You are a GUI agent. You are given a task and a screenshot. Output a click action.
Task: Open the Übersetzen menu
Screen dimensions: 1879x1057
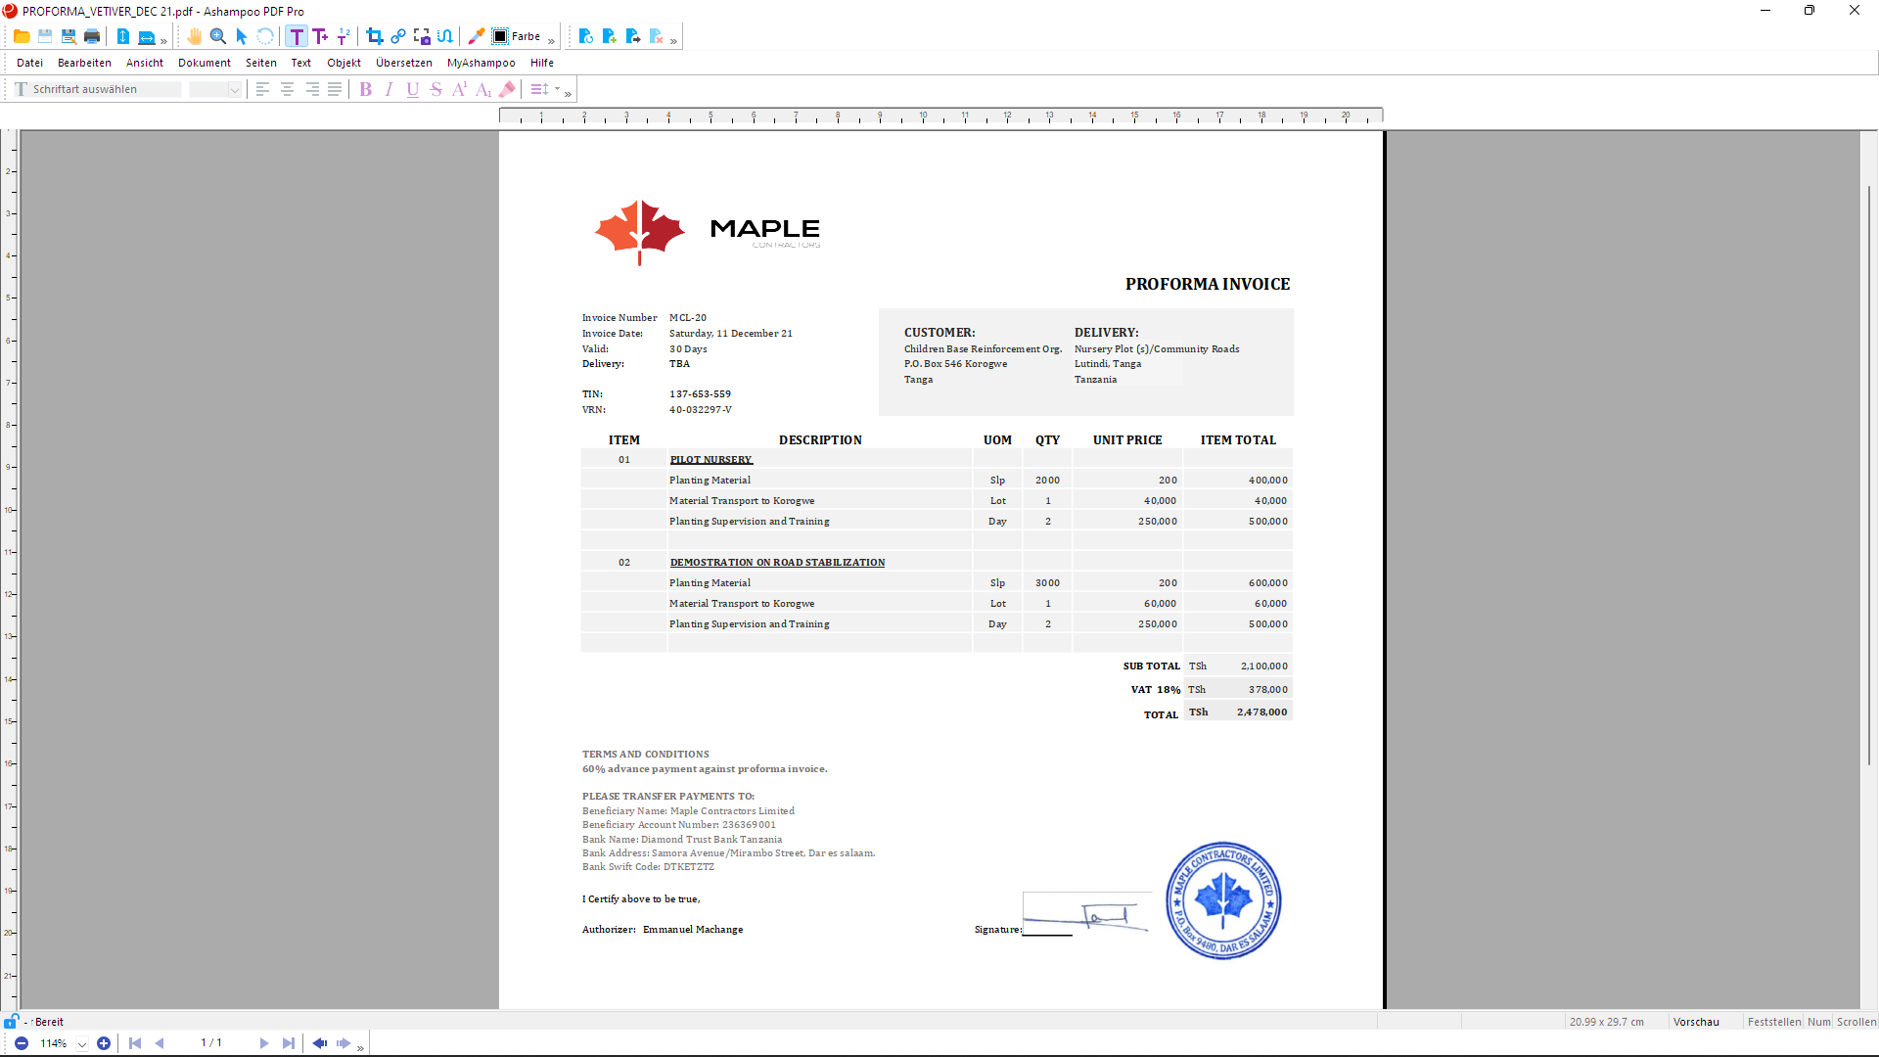pos(403,63)
